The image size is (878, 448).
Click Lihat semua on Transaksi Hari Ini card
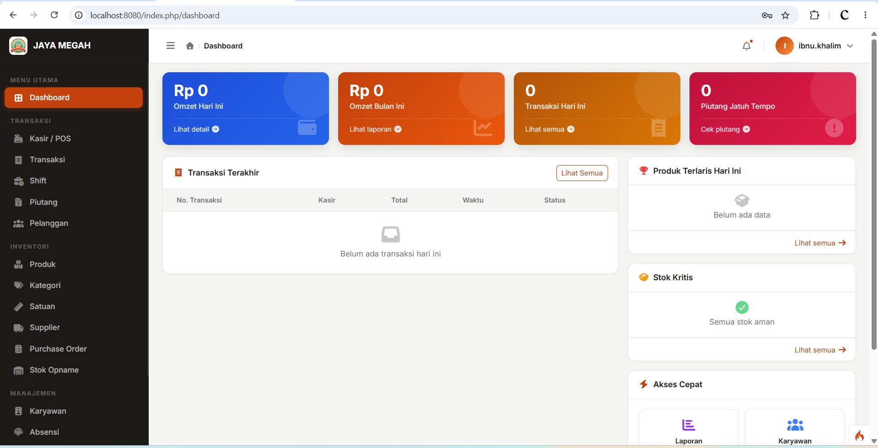[549, 129]
